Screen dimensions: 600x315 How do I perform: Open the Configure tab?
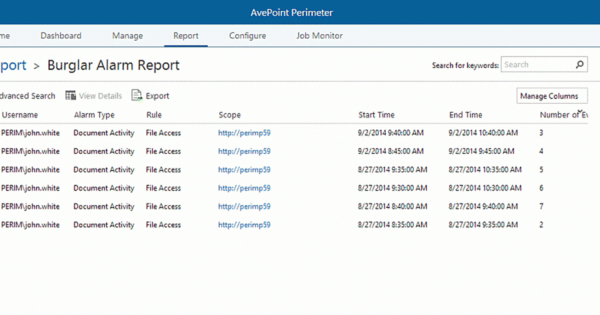point(247,35)
